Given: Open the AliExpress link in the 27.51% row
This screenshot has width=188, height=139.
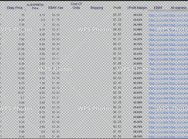Looking at the screenshot, I should click(179, 49).
